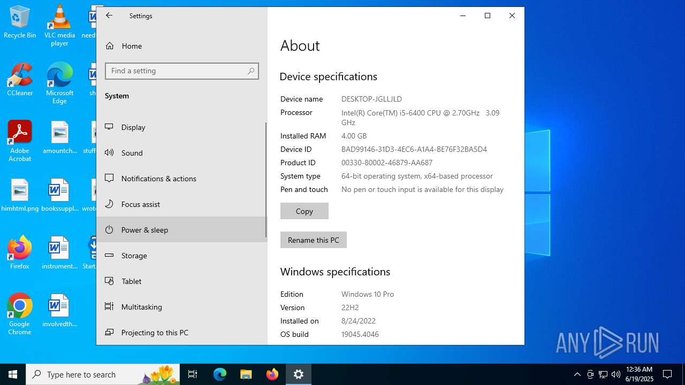This screenshot has width=685, height=385.
Task: Open network status in system tray
Action: (603, 374)
